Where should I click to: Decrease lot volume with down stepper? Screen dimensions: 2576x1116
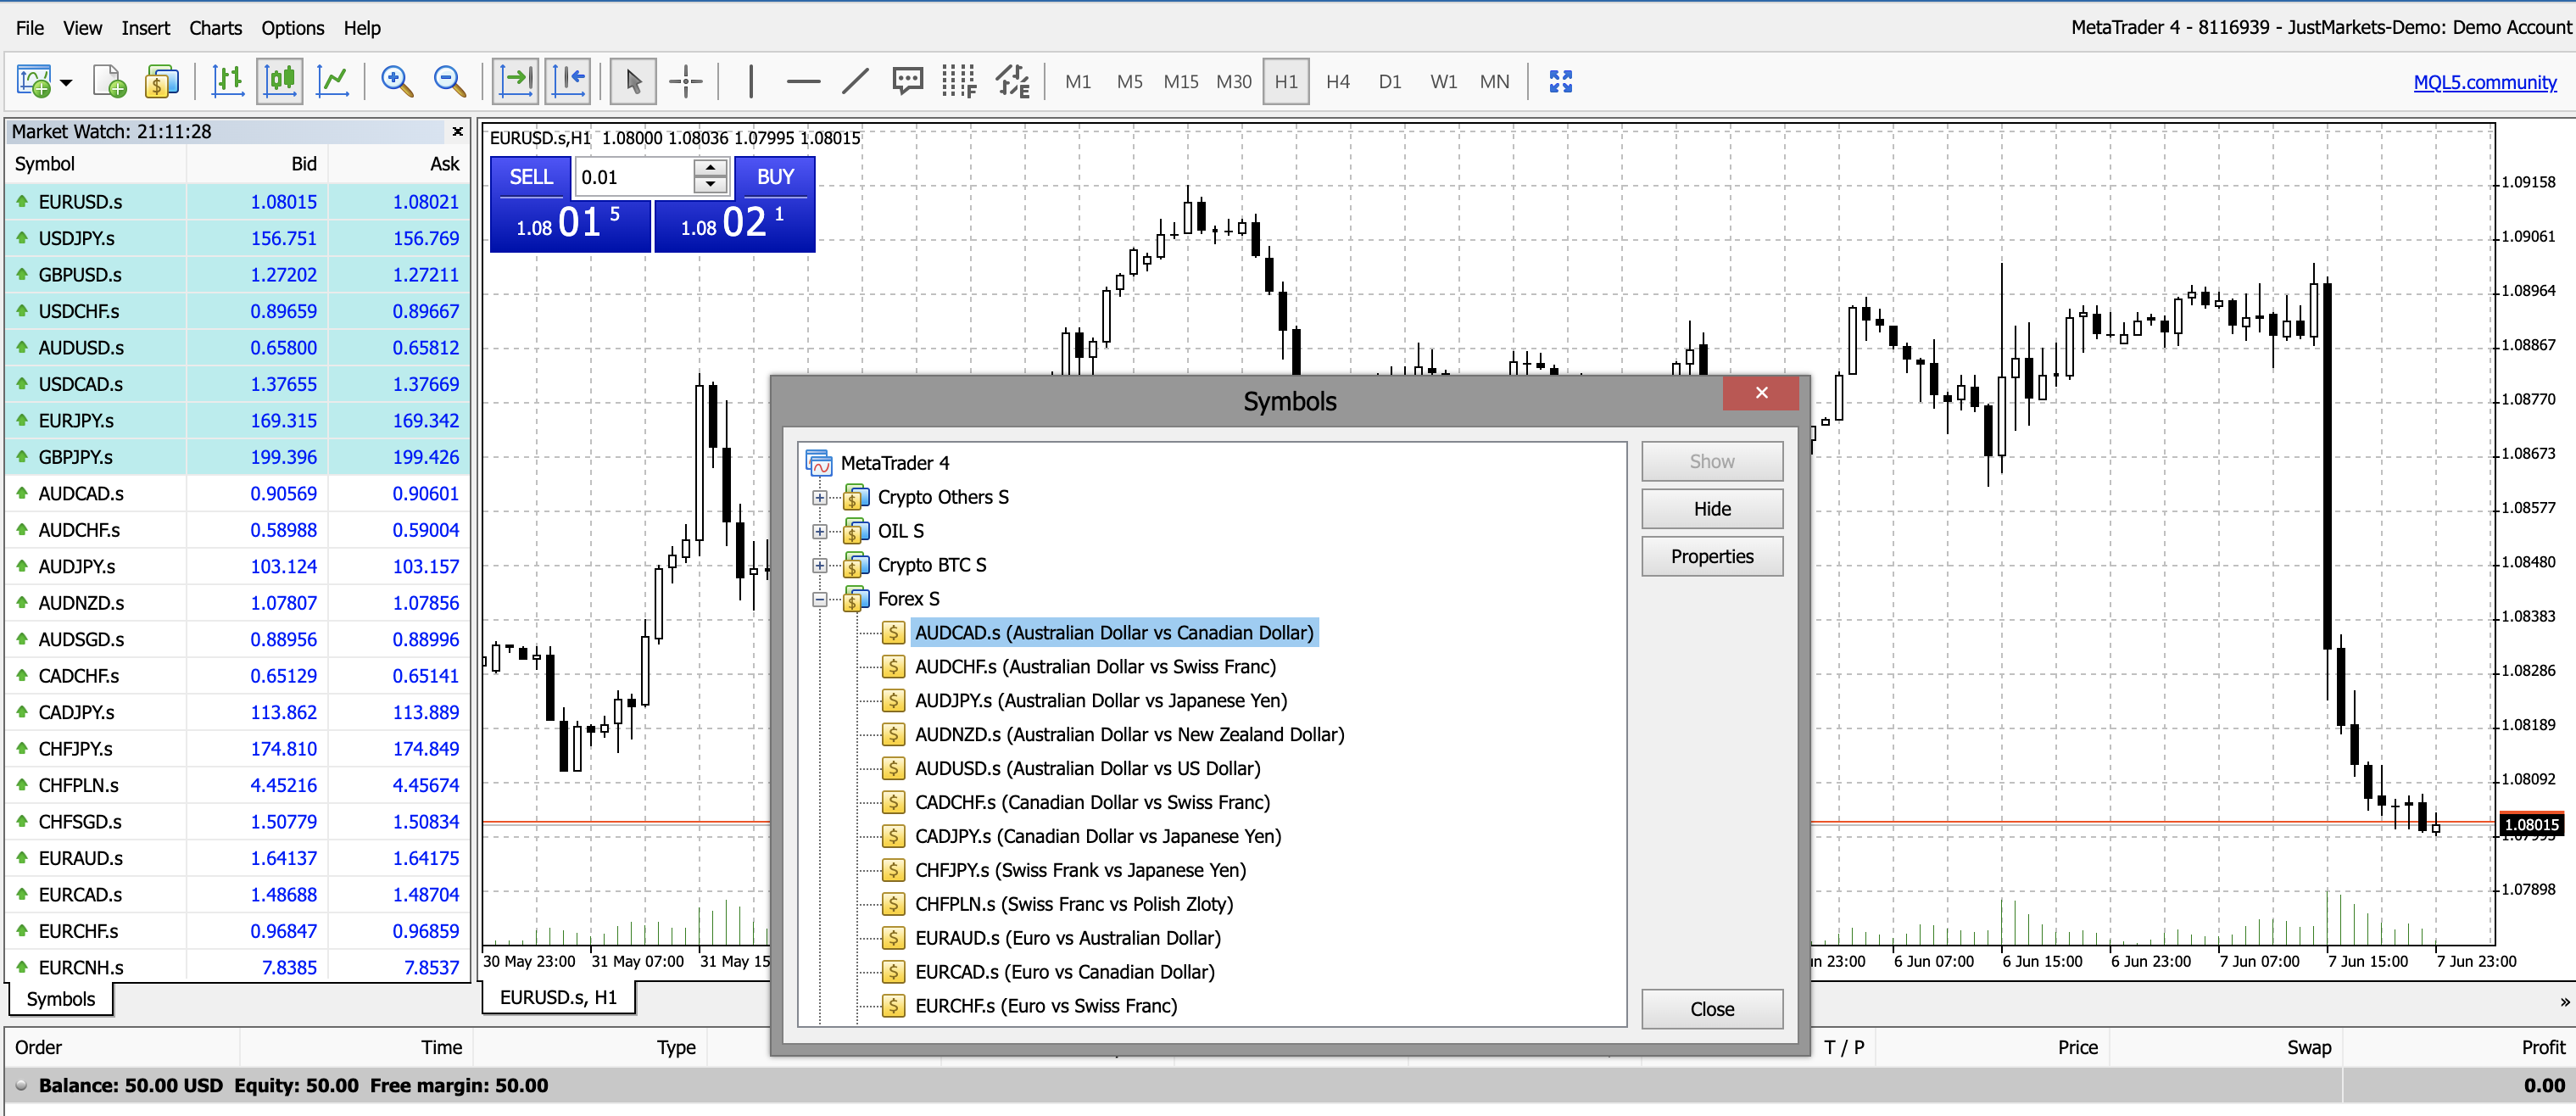[710, 186]
